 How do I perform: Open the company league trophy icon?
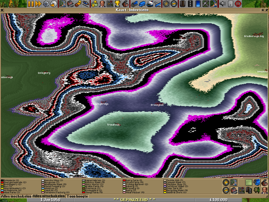point(117,4)
